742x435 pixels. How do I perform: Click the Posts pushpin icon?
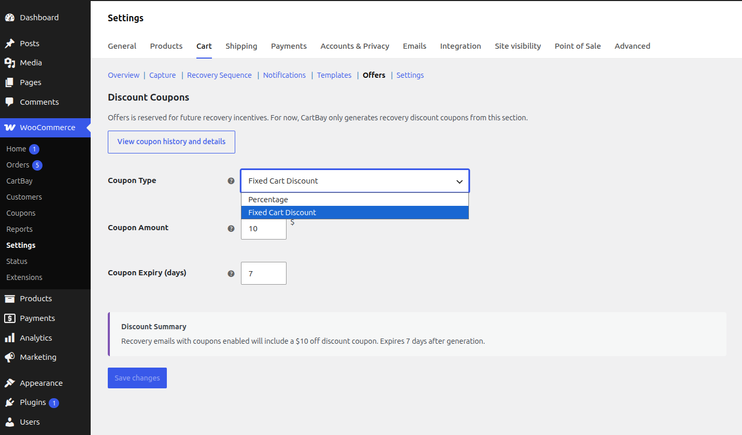9,44
